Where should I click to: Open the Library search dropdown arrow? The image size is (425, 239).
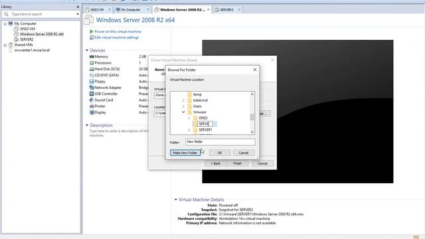point(78,14)
